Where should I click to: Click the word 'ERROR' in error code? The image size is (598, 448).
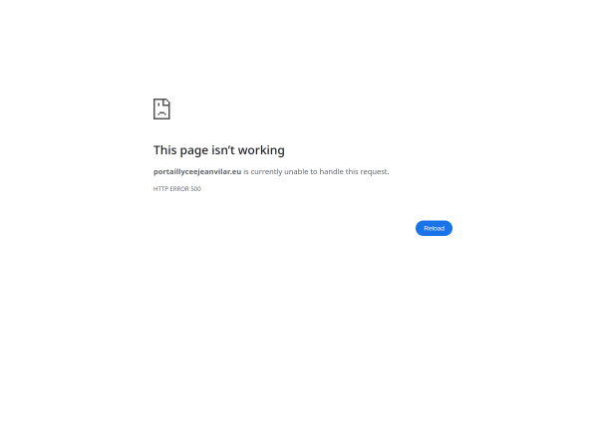(x=179, y=188)
